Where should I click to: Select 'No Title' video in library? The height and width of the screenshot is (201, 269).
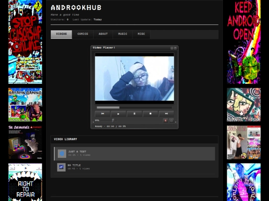pos(134,167)
